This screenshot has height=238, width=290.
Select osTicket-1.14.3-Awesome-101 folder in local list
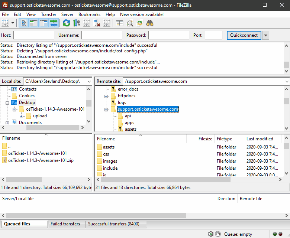[x=37, y=153]
